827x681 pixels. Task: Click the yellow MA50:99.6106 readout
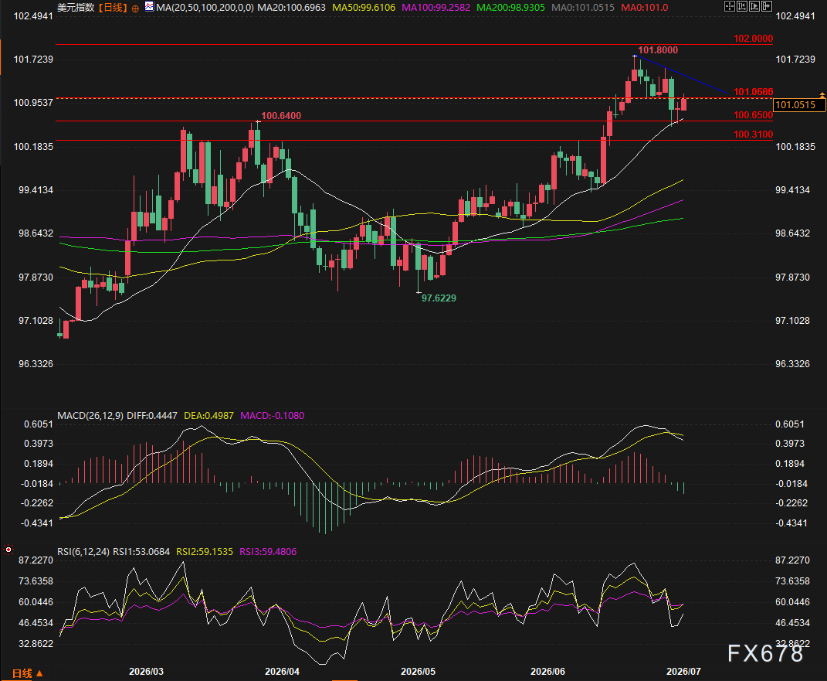364,8
